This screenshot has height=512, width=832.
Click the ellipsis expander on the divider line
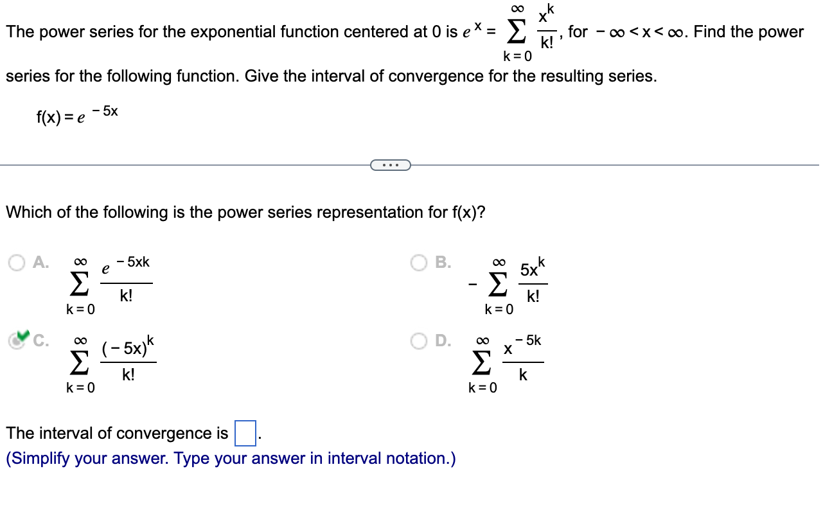click(391, 165)
